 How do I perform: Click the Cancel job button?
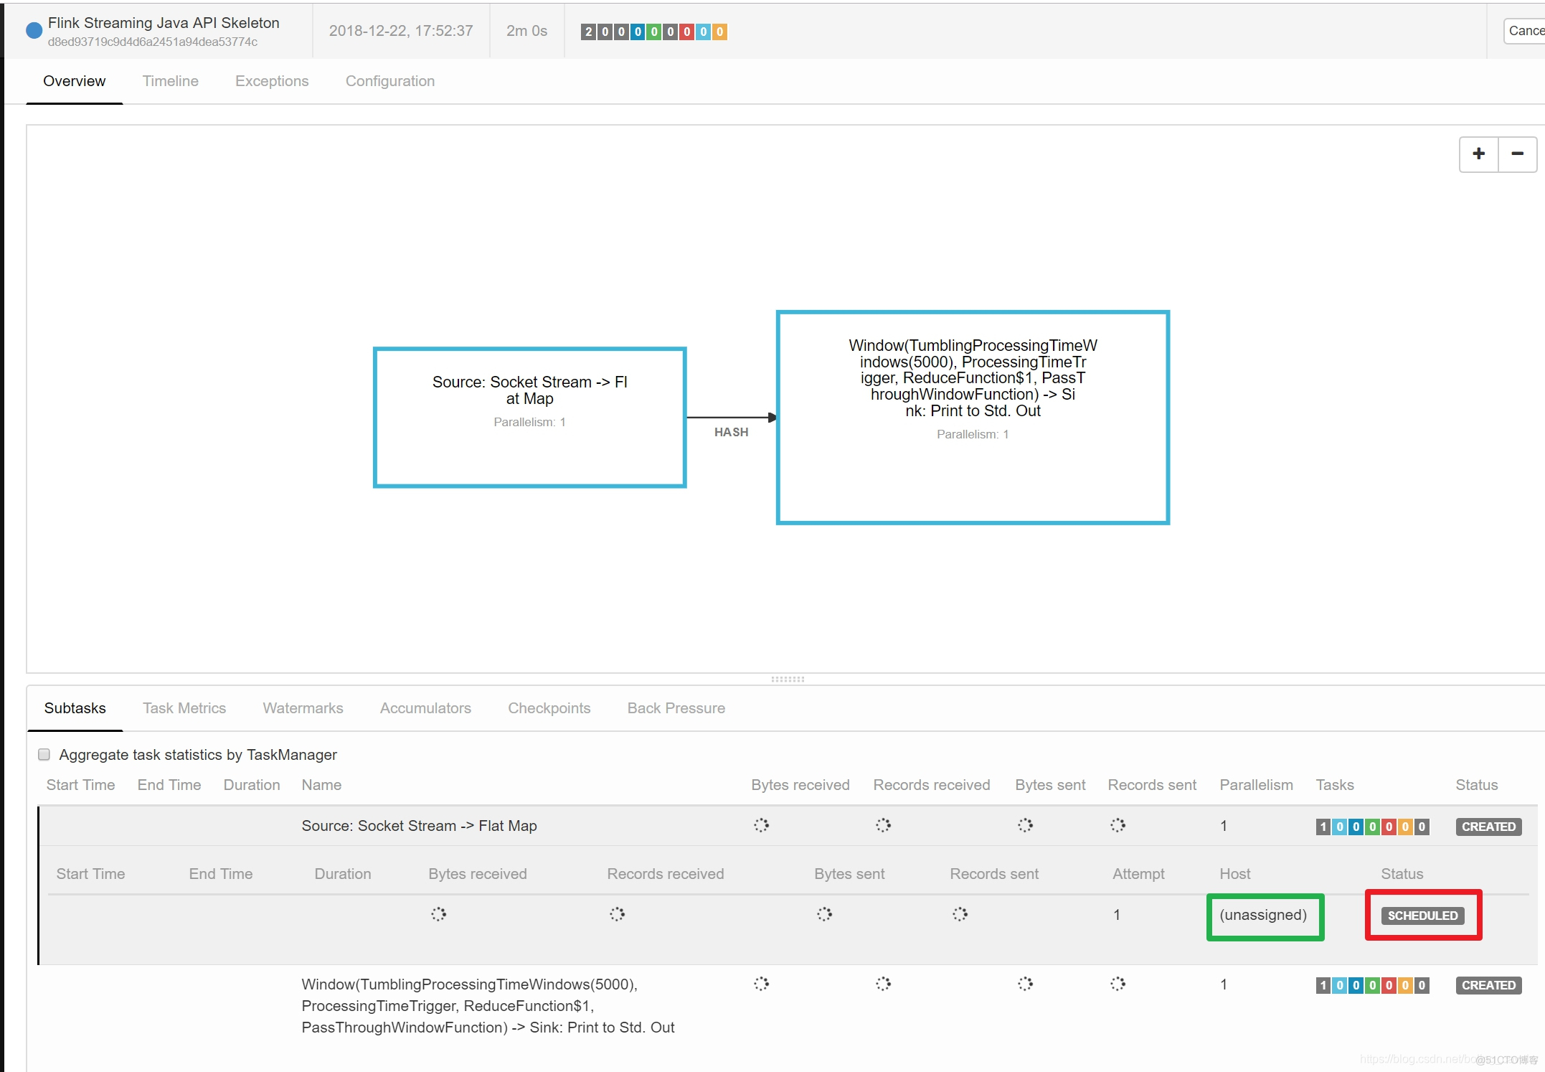[x=1527, y=31]
